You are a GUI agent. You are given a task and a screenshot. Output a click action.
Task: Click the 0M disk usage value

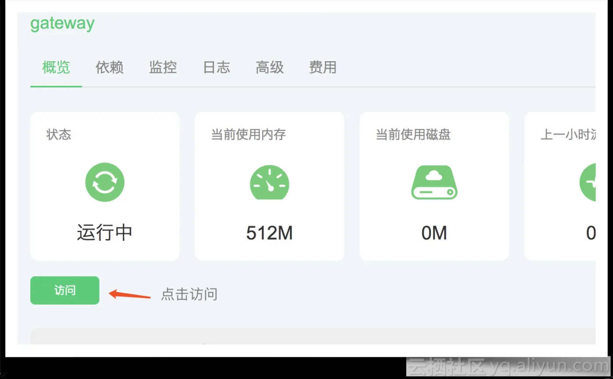tap(434, 233)
